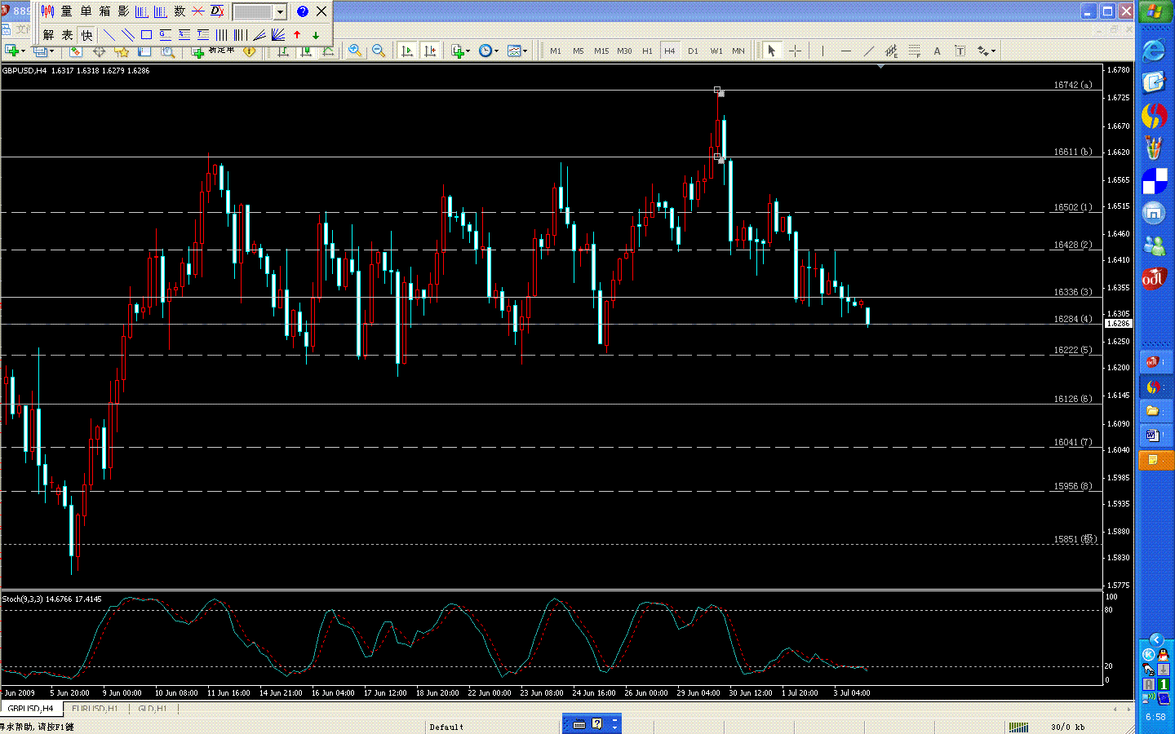
Task: Select the equidistant channel tool
Action: click(891, 51)
